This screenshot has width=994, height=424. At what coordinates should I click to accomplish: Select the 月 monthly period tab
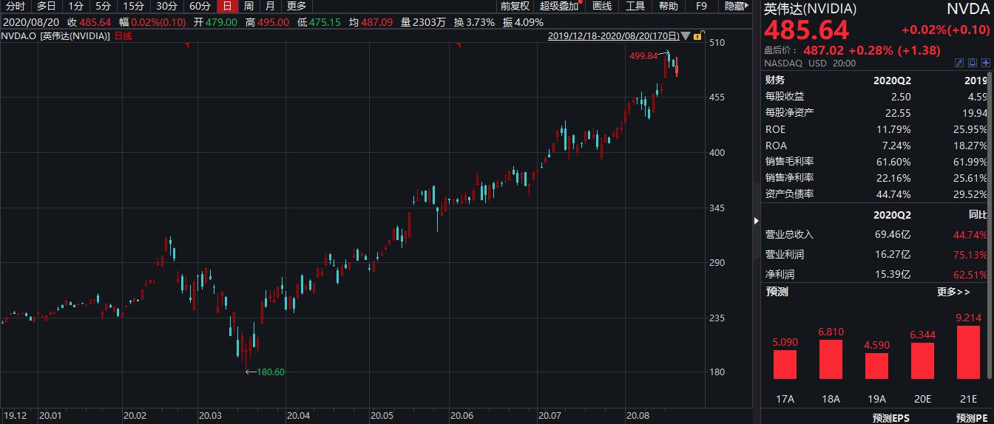pos(270,6)
